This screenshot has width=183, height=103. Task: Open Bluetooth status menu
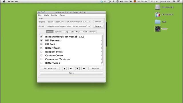(114, 1)
